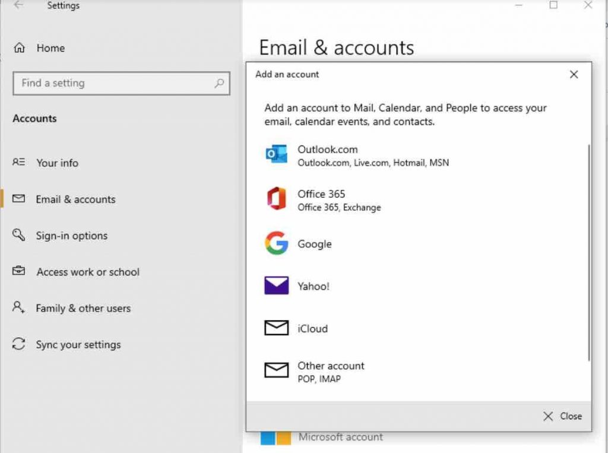Click Close at the dialog bottom

point(562,416)
